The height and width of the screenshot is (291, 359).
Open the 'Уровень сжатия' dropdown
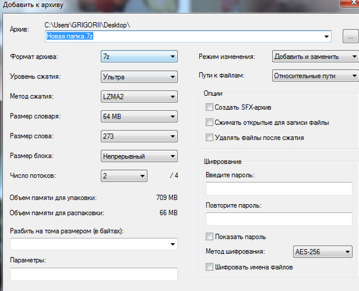139,77
